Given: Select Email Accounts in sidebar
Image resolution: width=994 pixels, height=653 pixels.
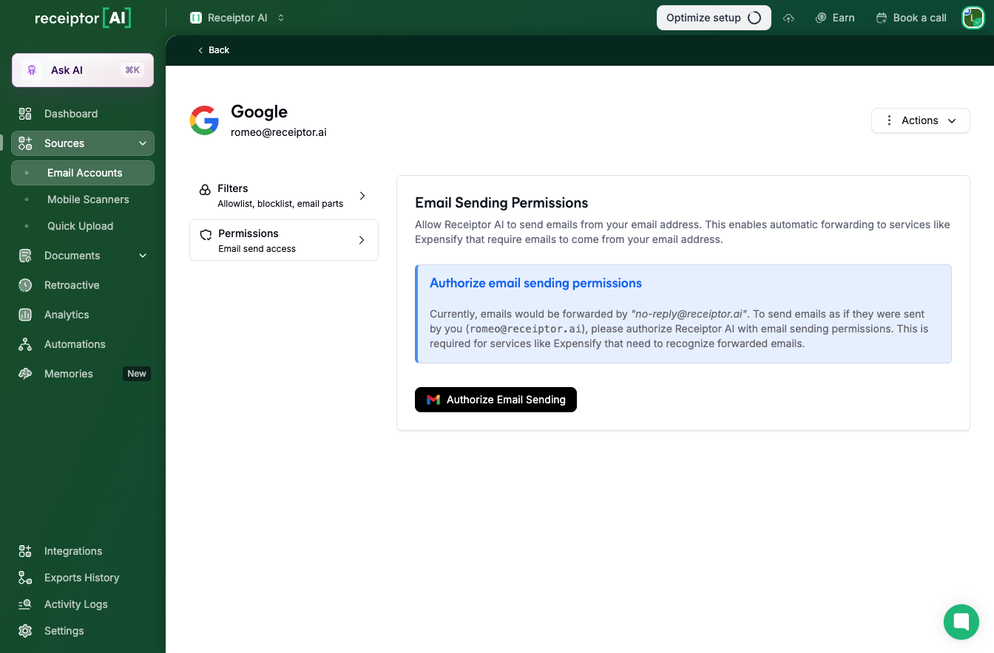Looking at the screenshot, I should click(x=83, y=173).
